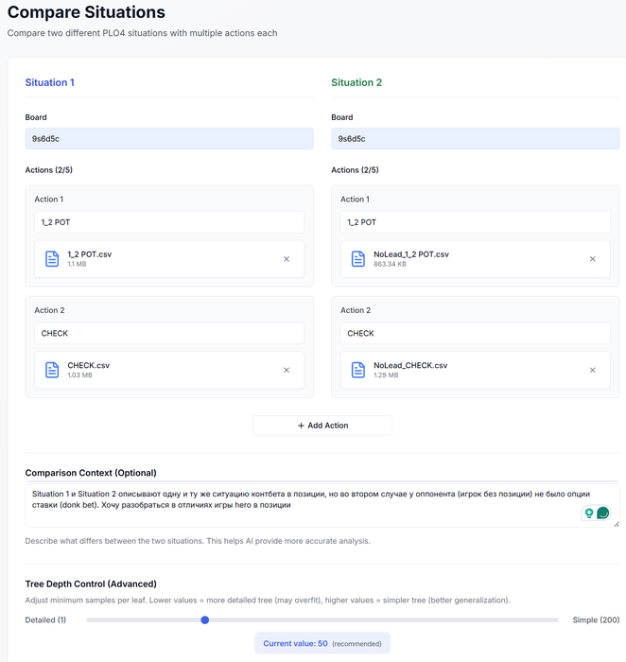Click the CHECK.csv document icon in Situation 1

coord(52,370)
